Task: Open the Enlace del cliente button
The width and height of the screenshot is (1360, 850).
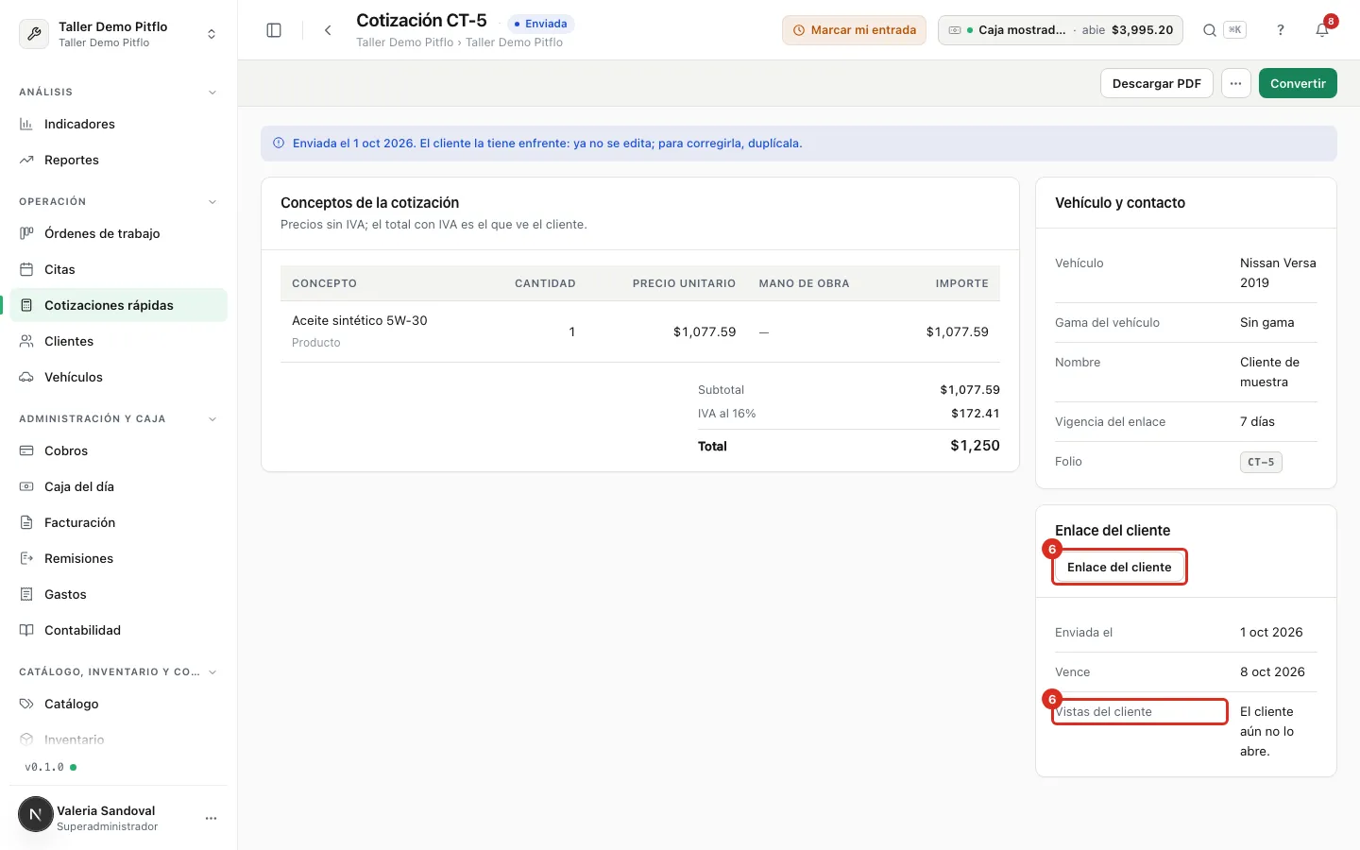Action: (1119, 567)
